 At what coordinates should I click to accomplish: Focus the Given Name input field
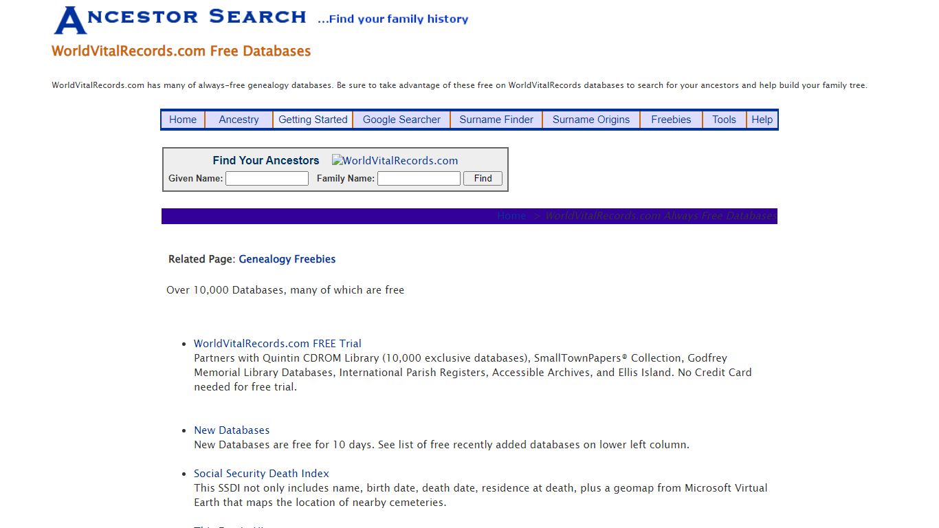click(x=267, y=179)
